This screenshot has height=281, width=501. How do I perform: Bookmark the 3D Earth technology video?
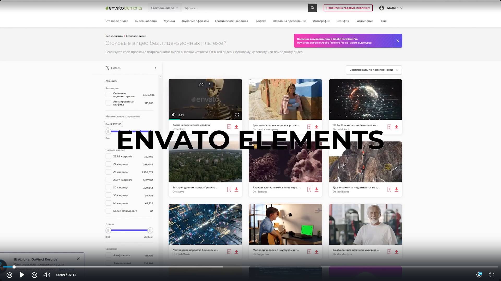(x=389, y=127)
